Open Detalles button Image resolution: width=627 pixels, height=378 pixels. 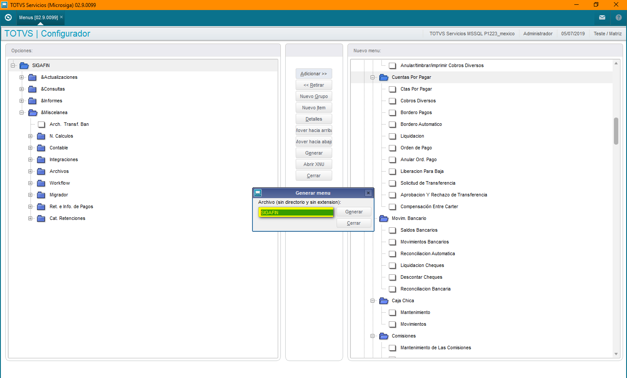click(313, 119)
